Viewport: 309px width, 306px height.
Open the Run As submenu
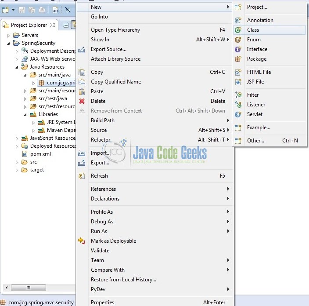click(154, 231)
